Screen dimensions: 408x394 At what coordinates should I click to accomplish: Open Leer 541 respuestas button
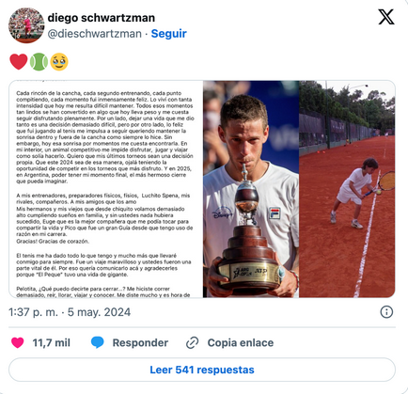(202, 370)
